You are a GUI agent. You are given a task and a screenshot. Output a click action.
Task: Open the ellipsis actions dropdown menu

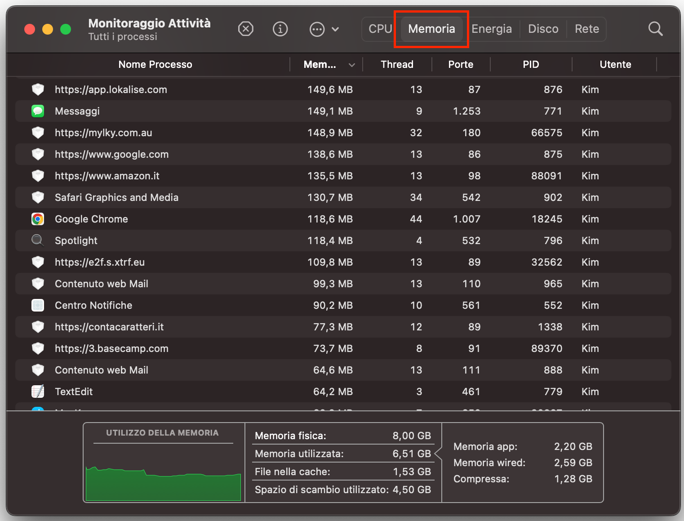(317, 30)
